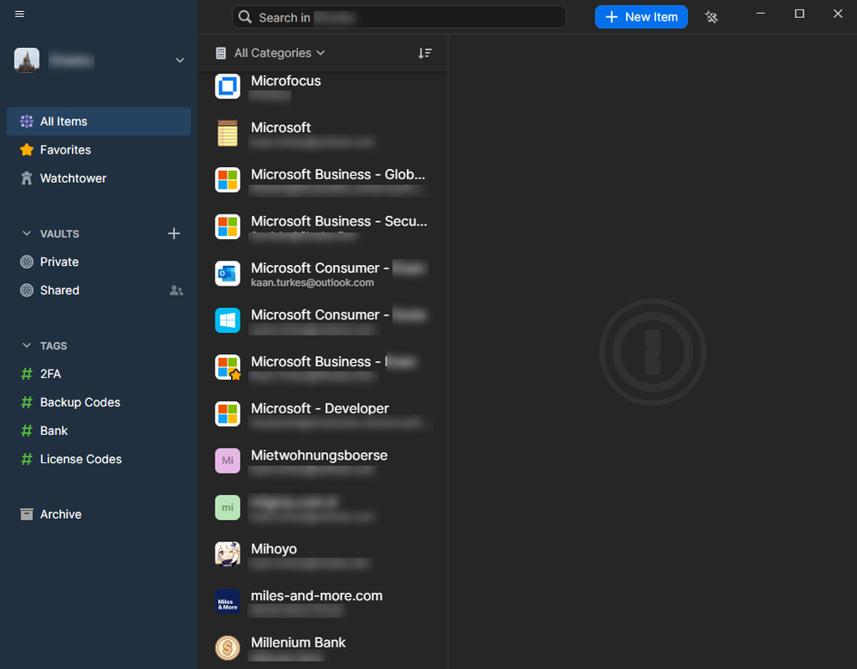857x669 pixels.
Task: Select All Items in the sidebar
Action: pos(64,122)
